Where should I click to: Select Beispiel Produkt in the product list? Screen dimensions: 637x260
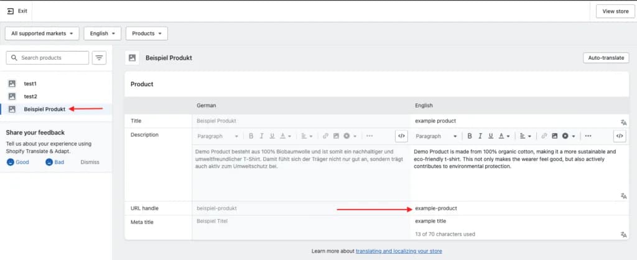[x=45, y=109]
